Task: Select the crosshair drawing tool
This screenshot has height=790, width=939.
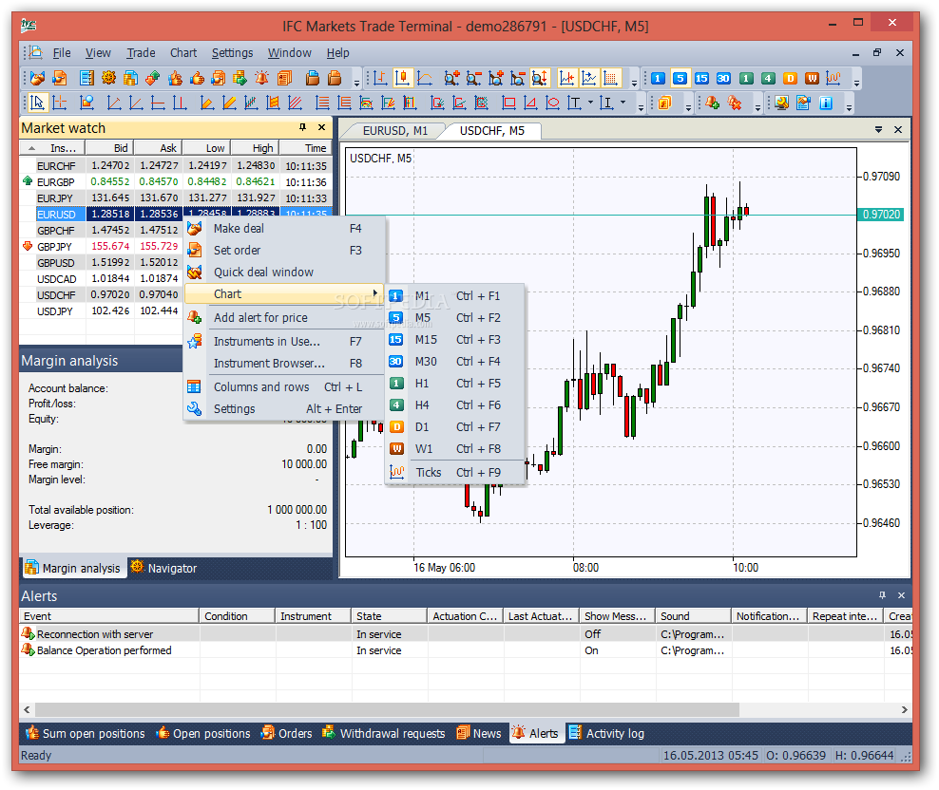Action: click(59, 103)
